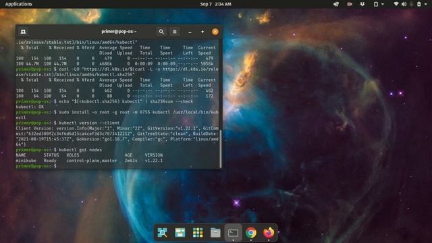432x243 pixels.
Task: Click the 'minikube' node name in the output
Action: (26, 161)
